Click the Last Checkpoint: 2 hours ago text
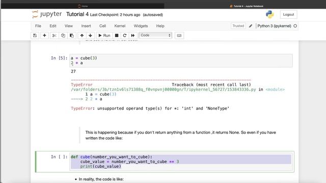326x183 pixels. pos(115,15)
